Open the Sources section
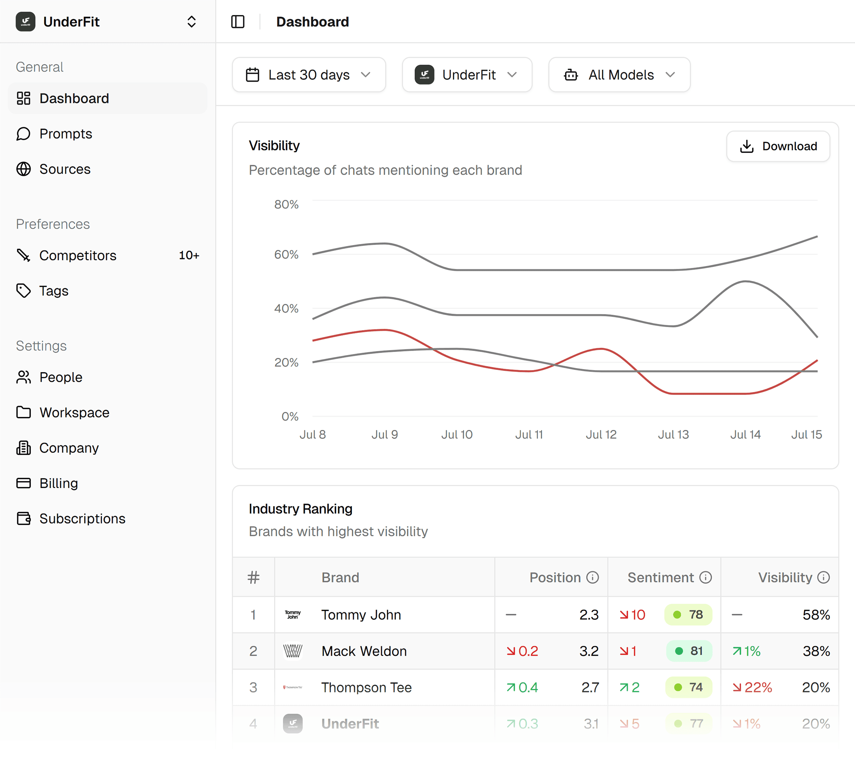The image size is (855, 758). [65, 169]
